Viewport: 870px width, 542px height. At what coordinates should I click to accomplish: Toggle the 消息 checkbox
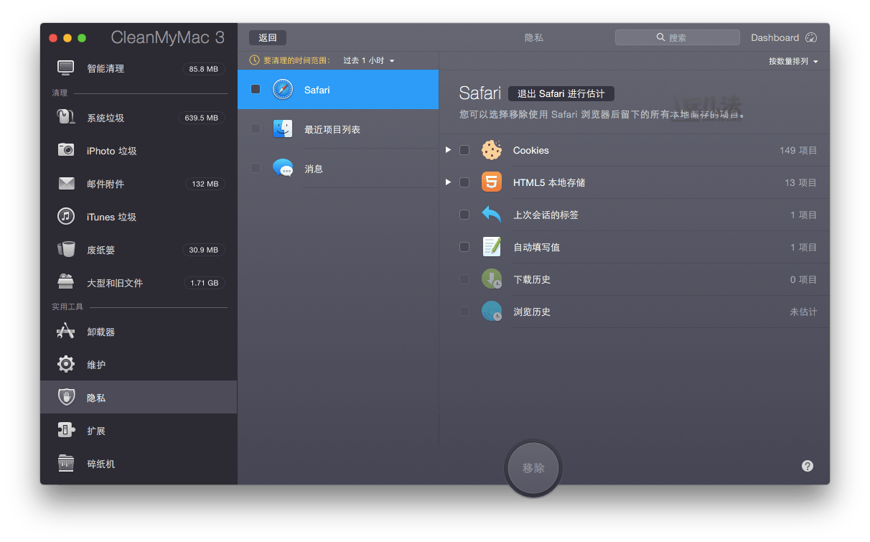256,169
